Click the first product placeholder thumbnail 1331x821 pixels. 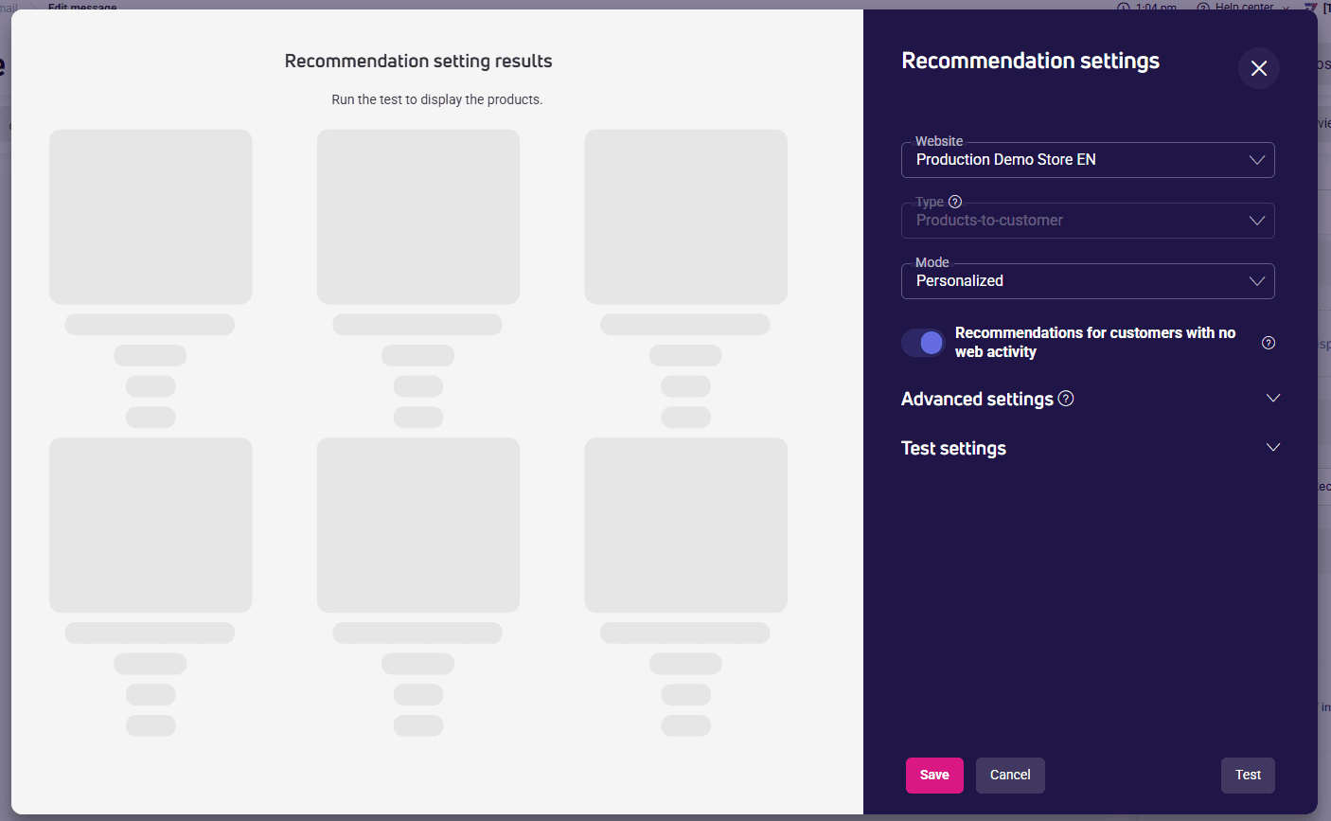pos(150,216)
